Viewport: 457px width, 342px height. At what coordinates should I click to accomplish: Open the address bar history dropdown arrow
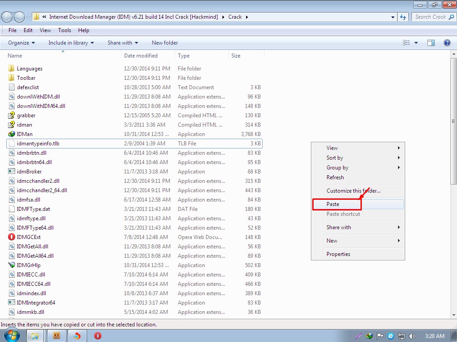tap(393, 17)
